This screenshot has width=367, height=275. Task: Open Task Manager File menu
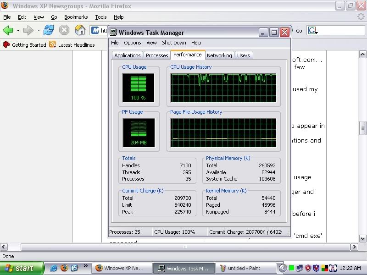point(115,43)
